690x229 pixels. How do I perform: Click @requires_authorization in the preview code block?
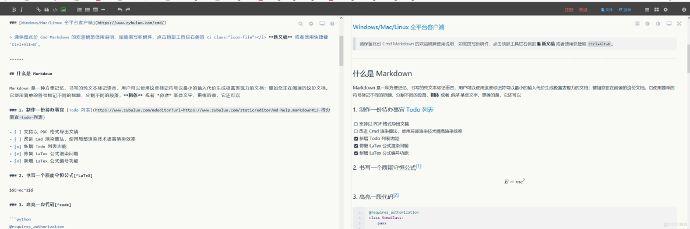coord(393,212)
